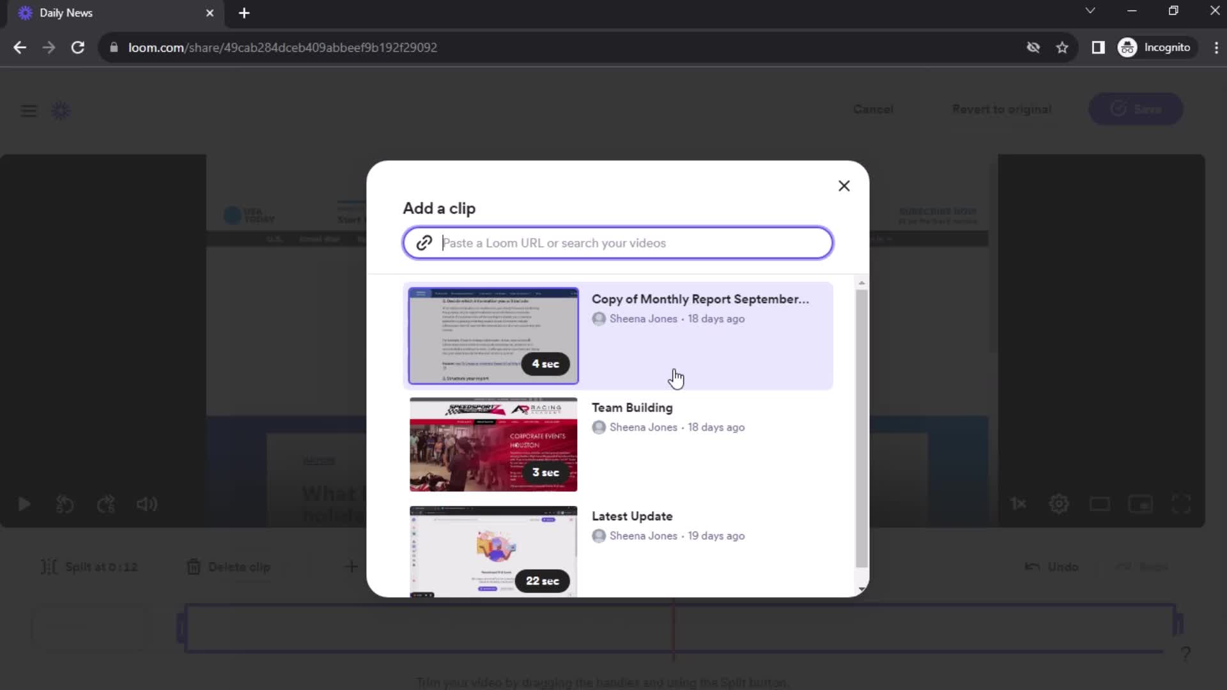Click the play button on video player
The image size is (1227, 690).
[x=24, y=504]
